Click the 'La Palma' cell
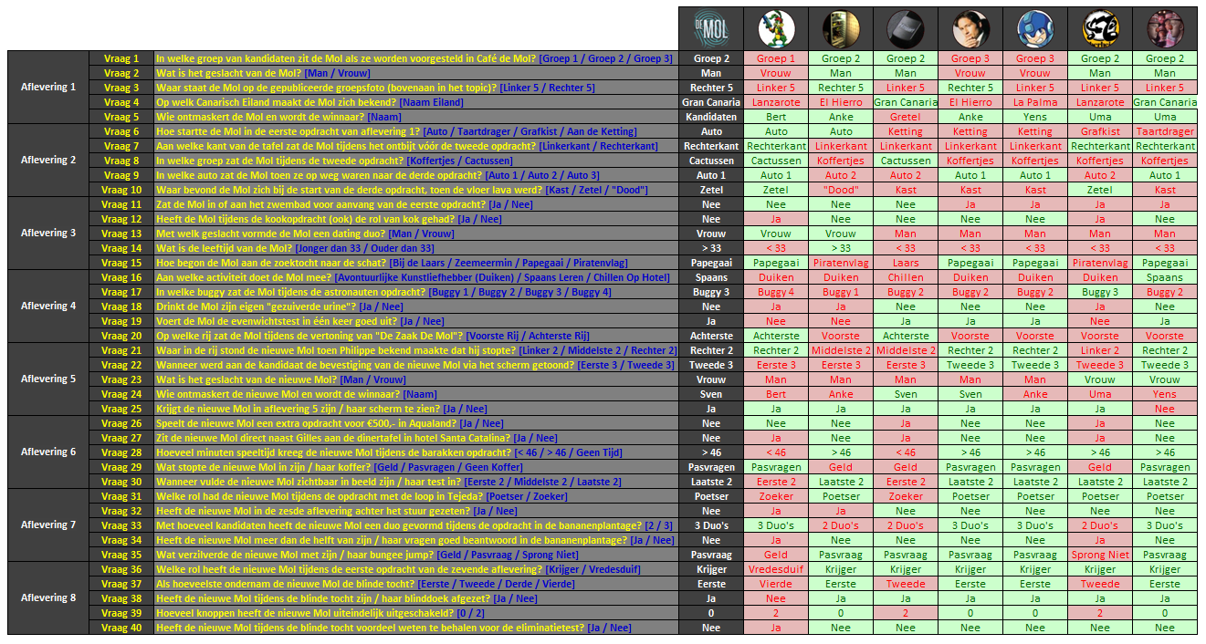The height and width of the screenshot is (644, 1206). point(1035,102)
